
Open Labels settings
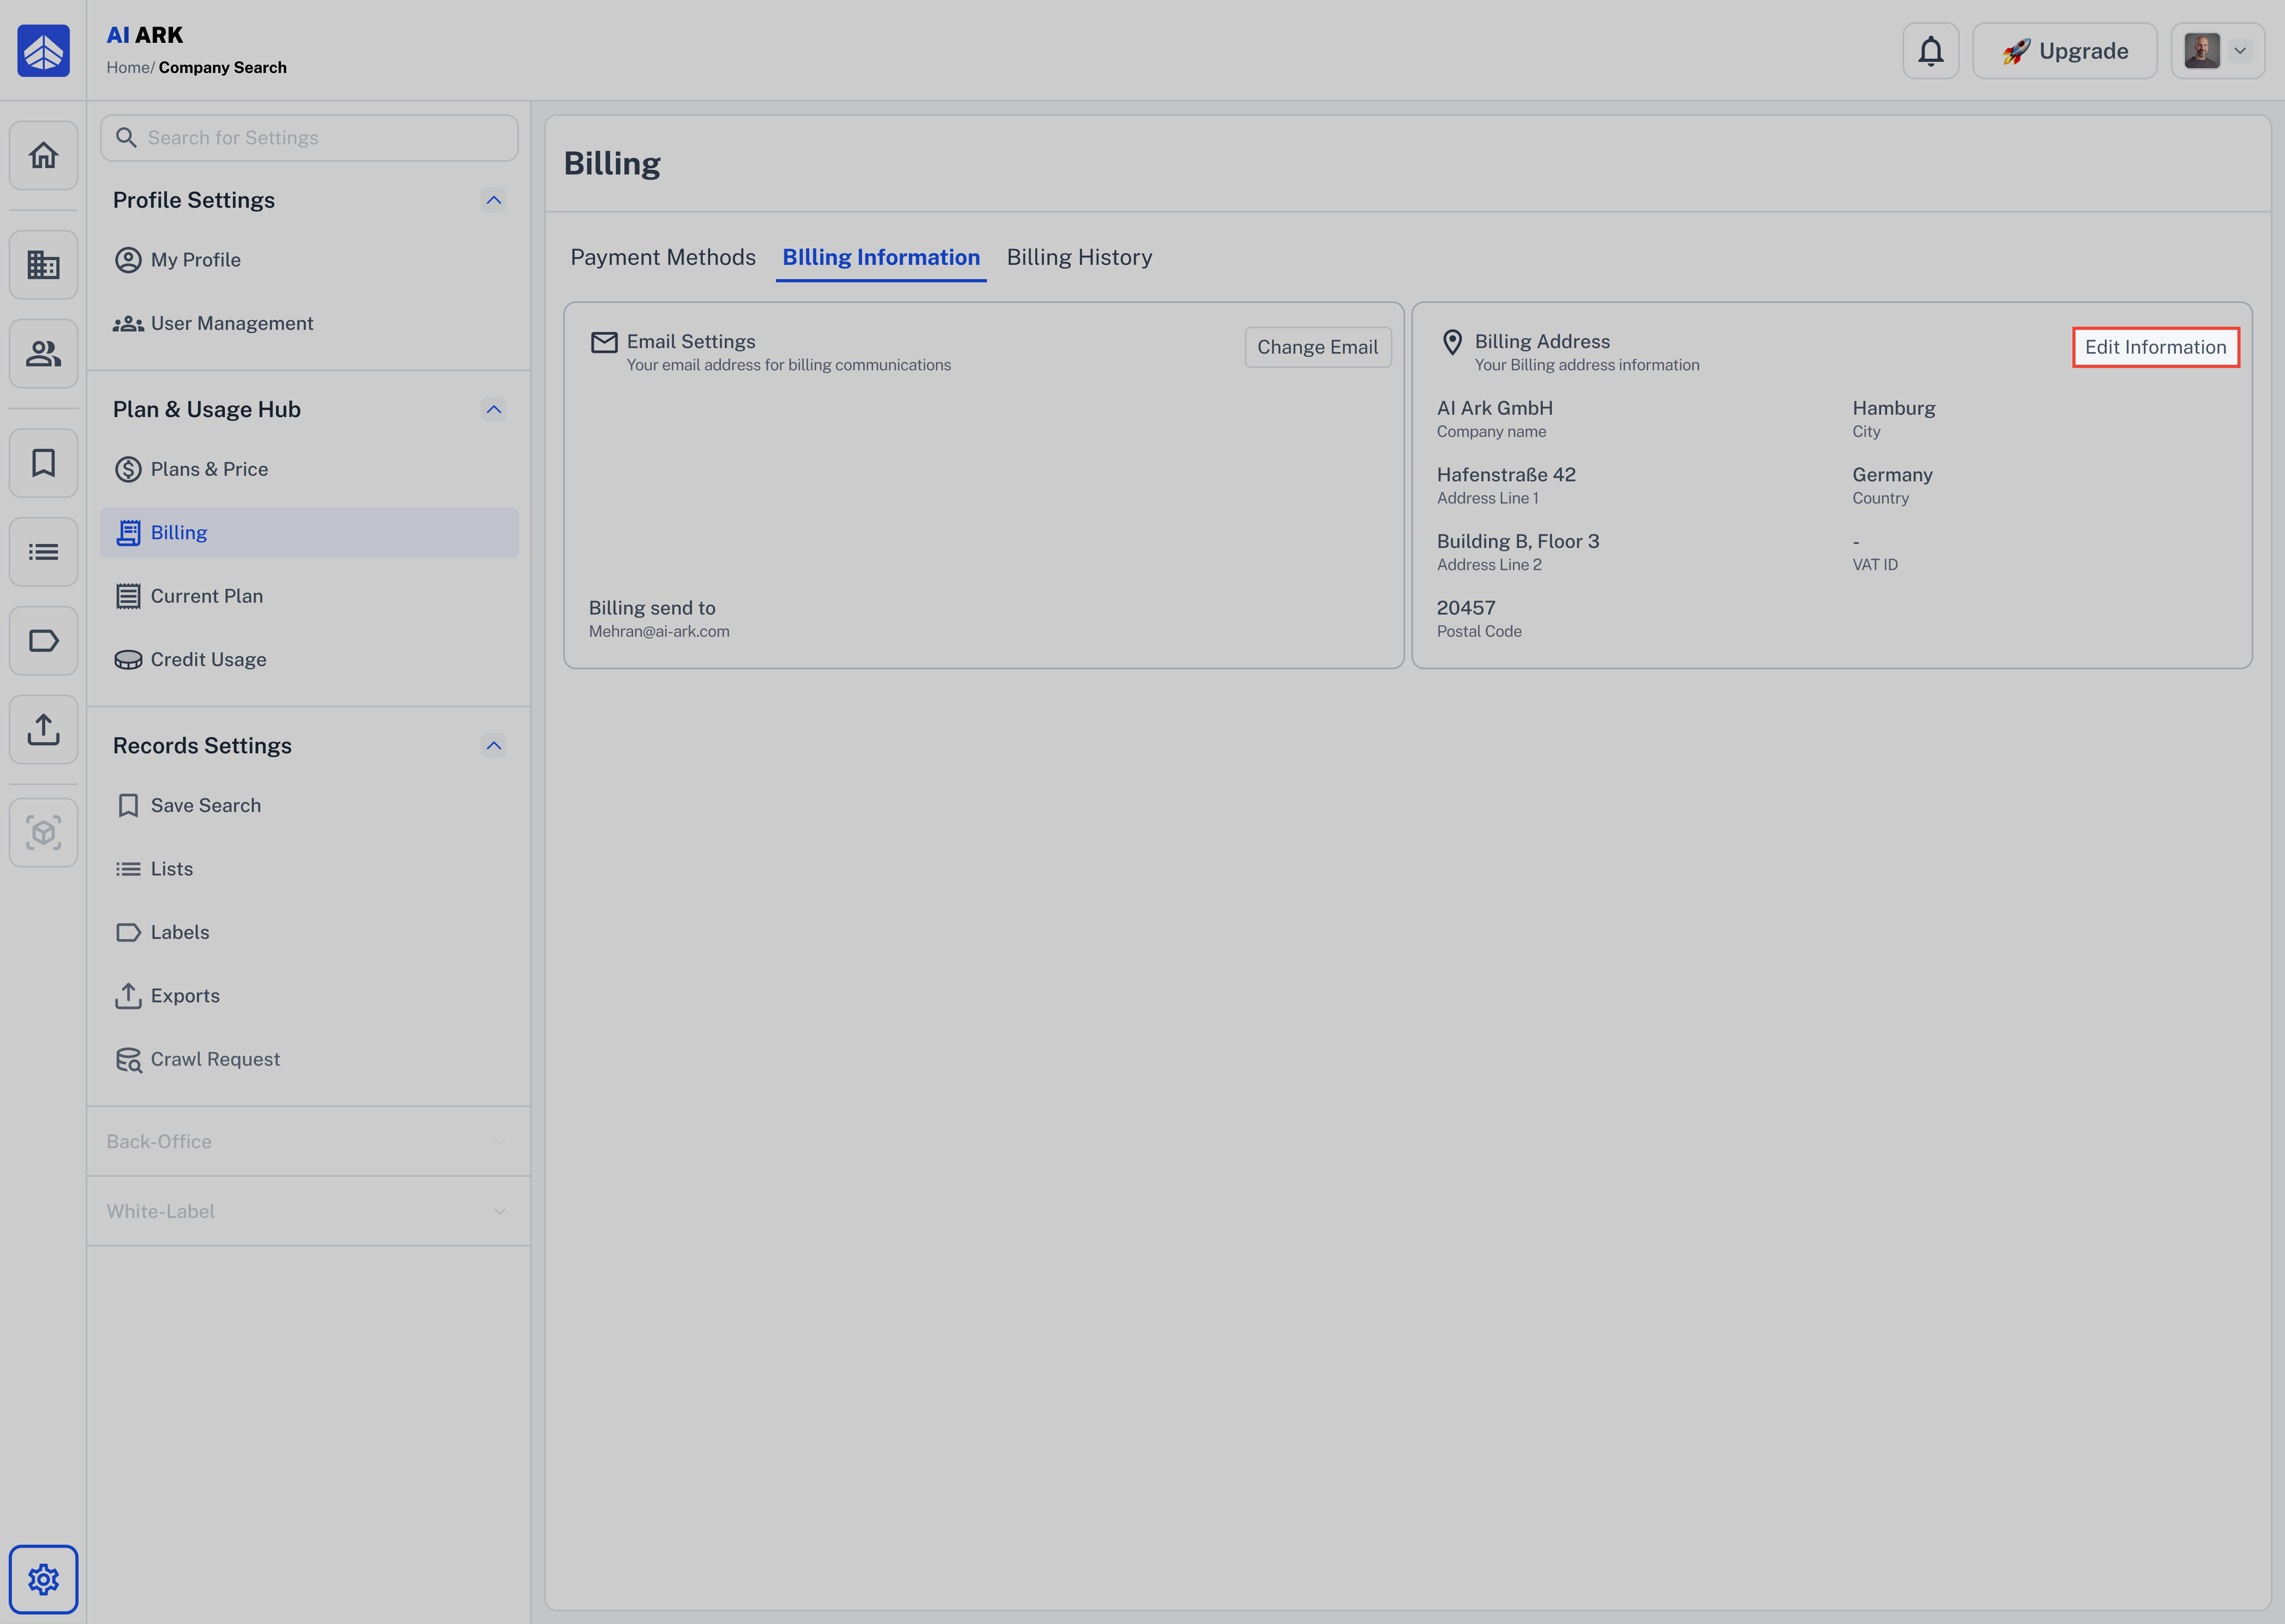[x=309, y=932]
